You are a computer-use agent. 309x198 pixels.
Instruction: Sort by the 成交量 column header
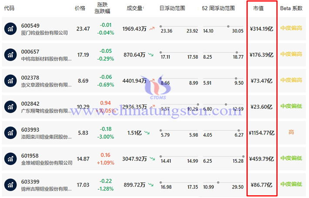(x=134, y=8)
